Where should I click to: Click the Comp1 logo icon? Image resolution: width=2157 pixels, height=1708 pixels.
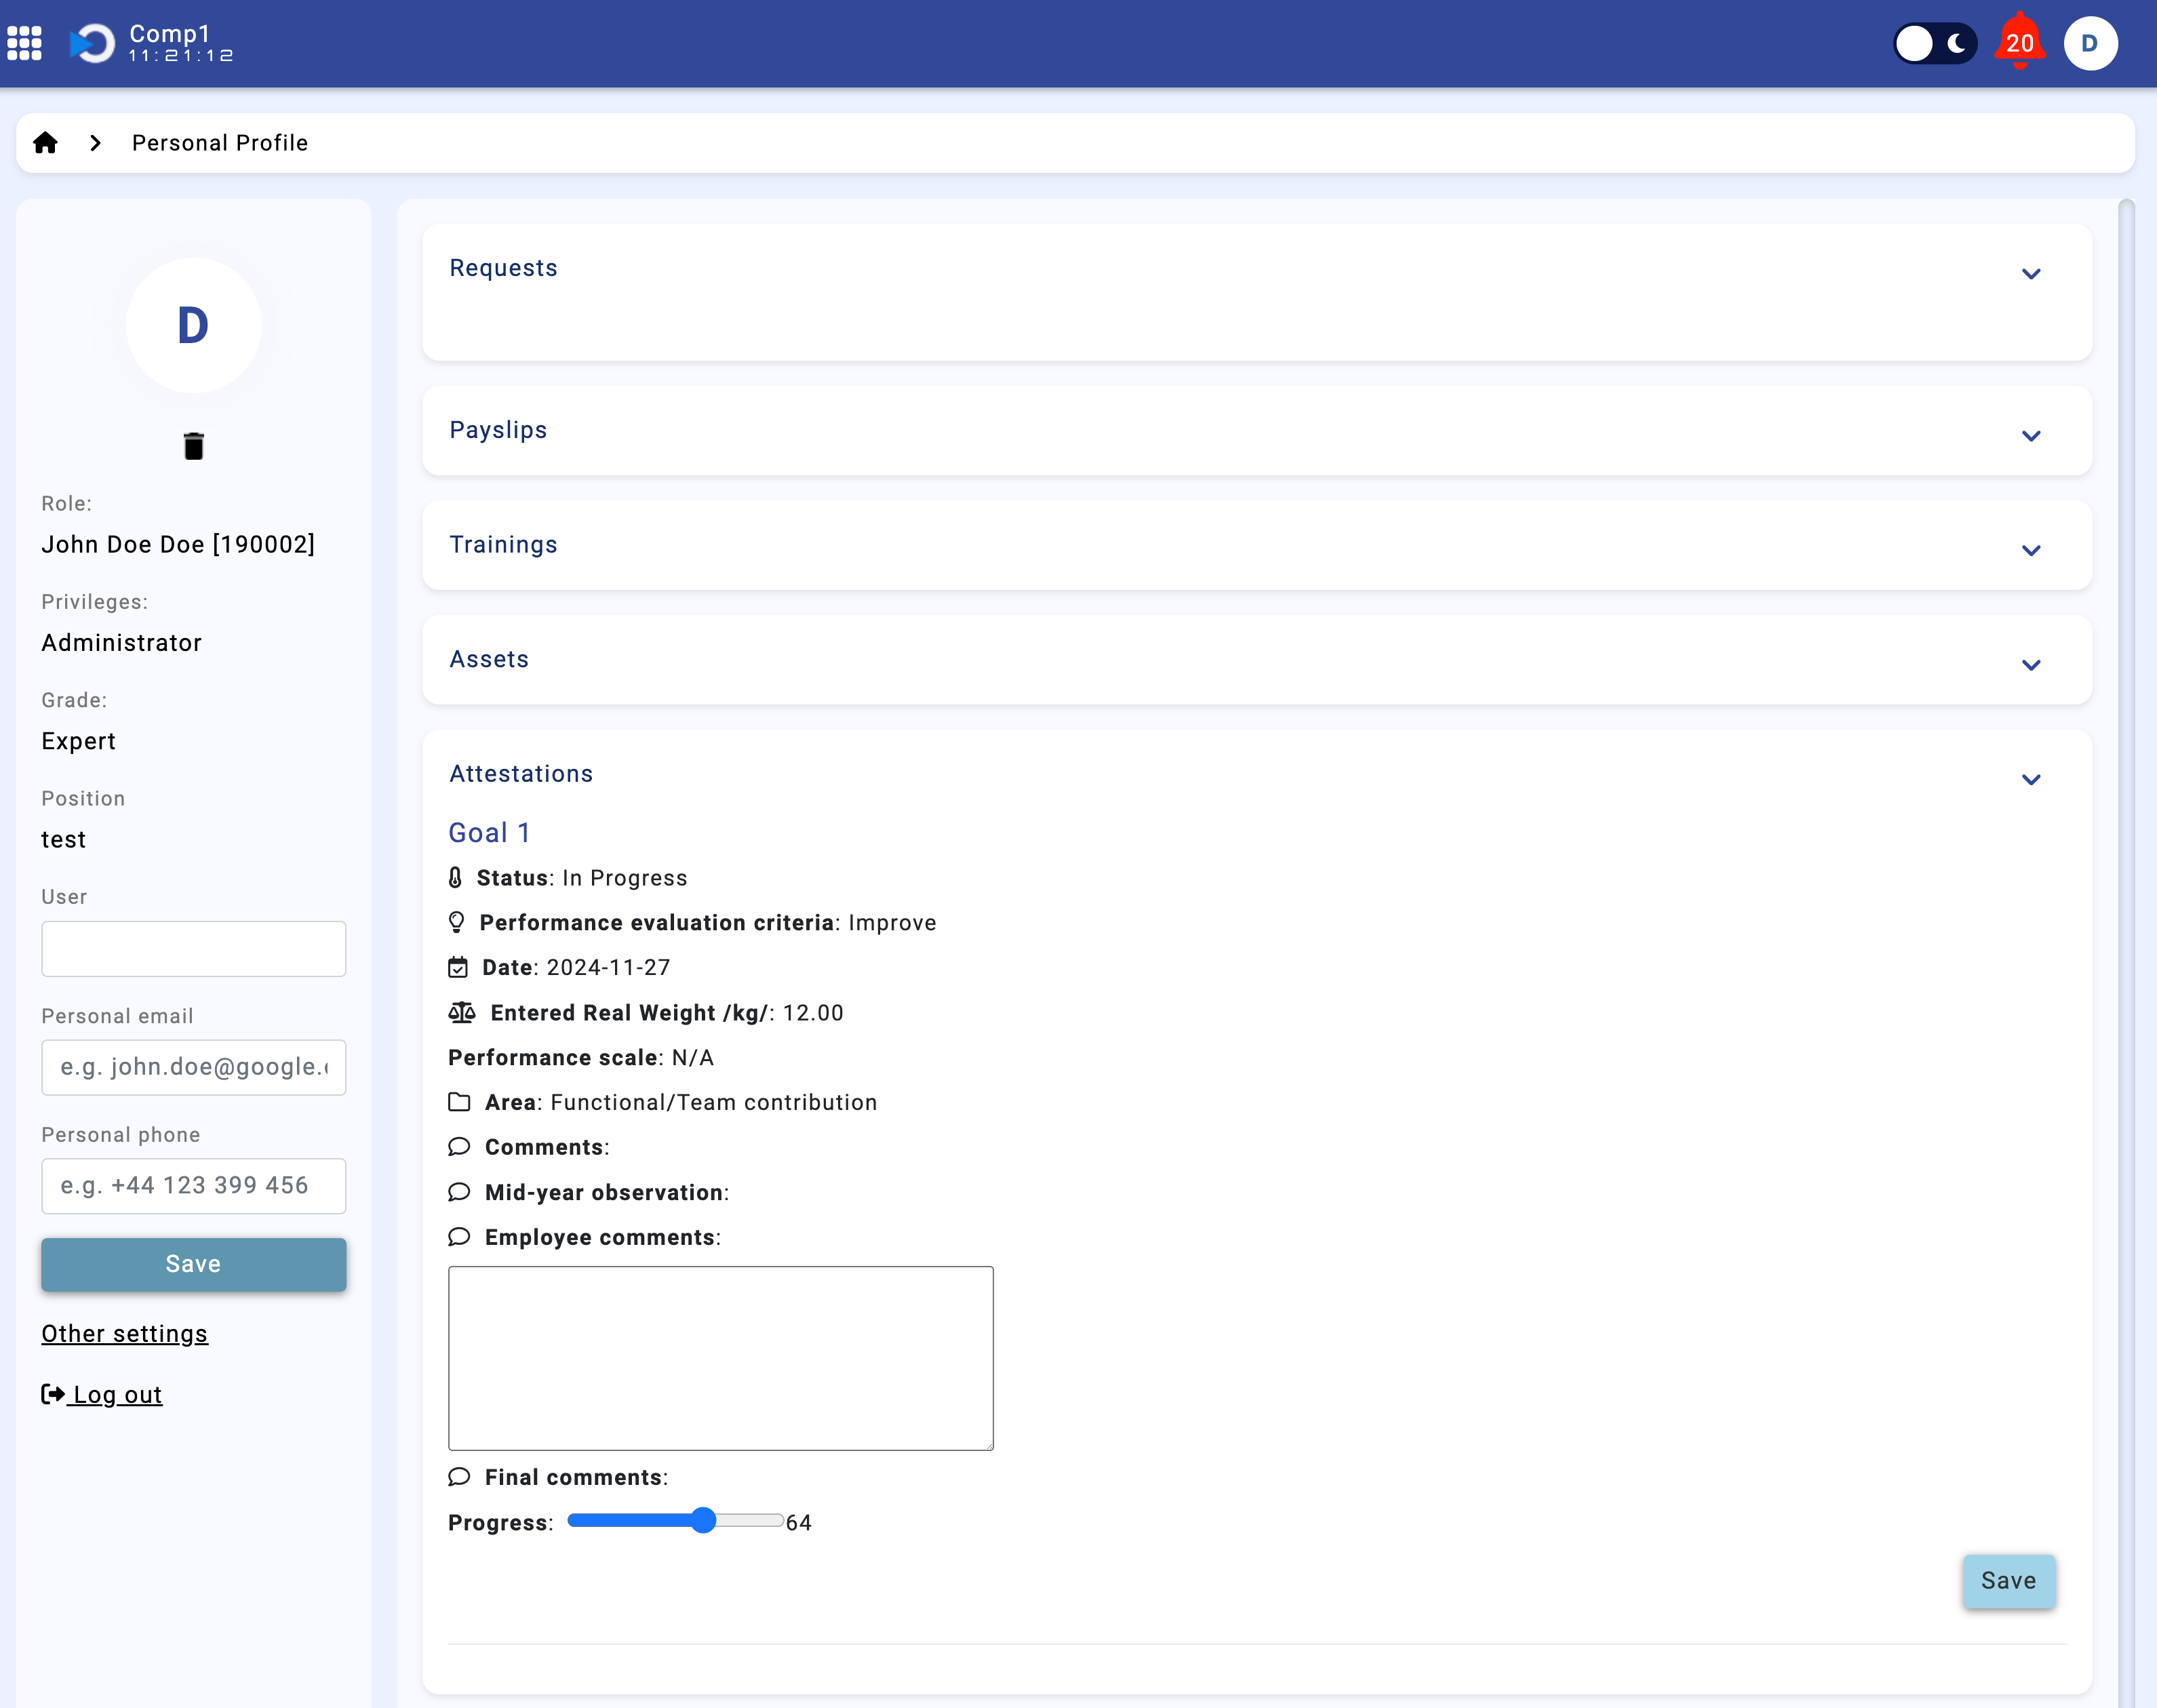tap(93, 43)
